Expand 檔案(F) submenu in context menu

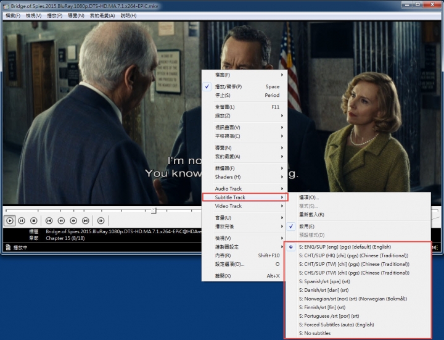[x=245, y=75]
